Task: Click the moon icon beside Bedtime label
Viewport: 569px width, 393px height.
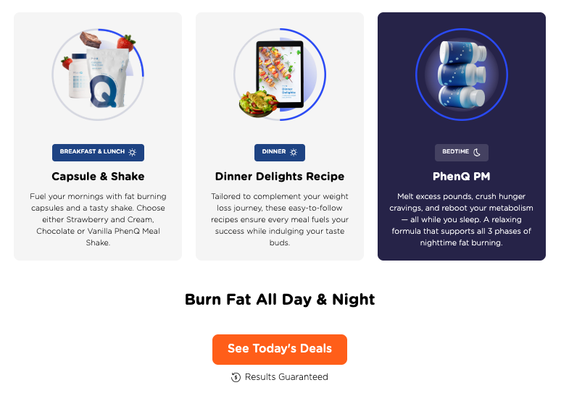Action: coord(477,152)
